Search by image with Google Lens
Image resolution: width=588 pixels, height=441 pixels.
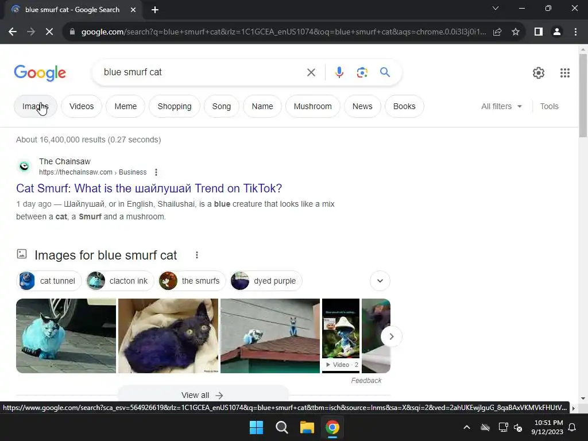pyautogui.click(x=362, y=72)
